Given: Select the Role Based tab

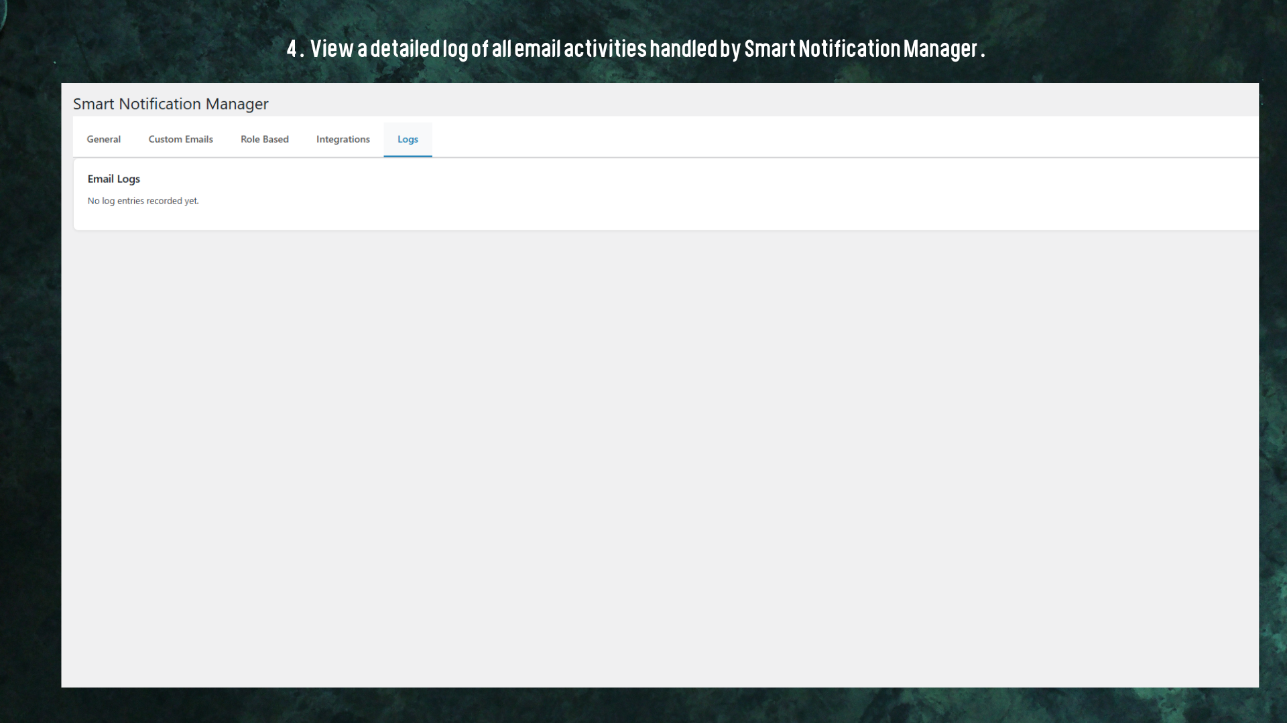Looking at the screenshot, I should (264, 139).
